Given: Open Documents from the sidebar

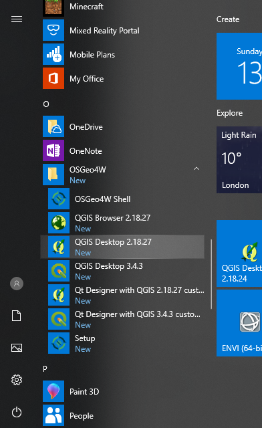Looking at the screenshot, I should 16,316.
